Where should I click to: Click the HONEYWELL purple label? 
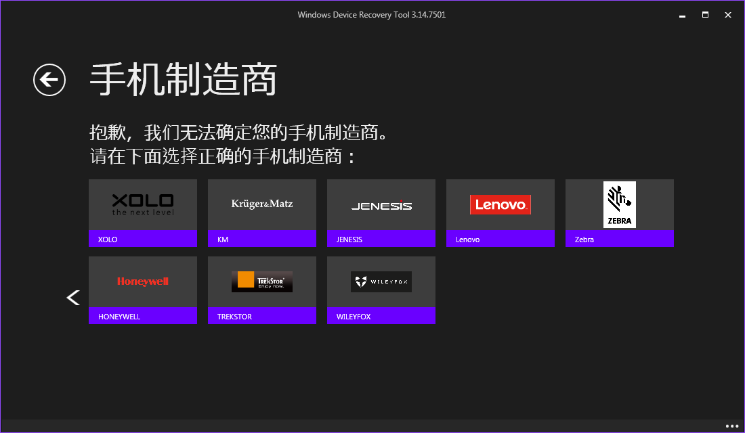[x=143, y=316]
